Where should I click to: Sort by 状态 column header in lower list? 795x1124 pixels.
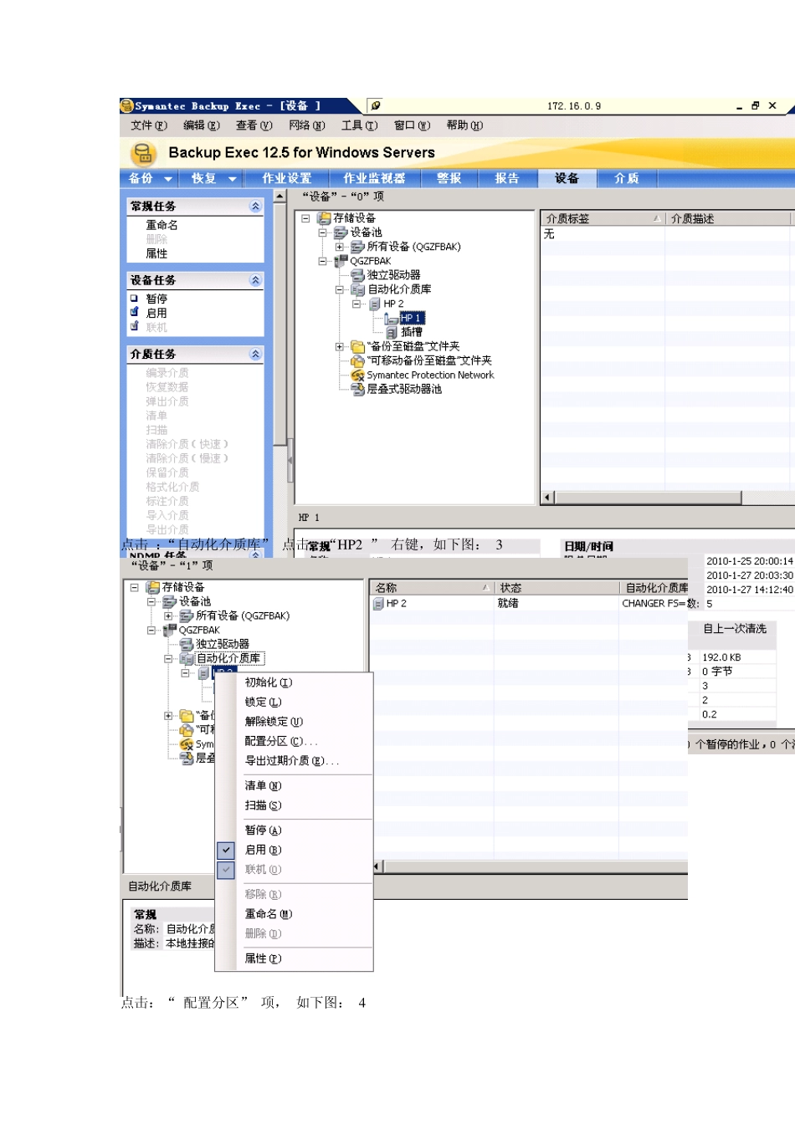click(556, 588)
